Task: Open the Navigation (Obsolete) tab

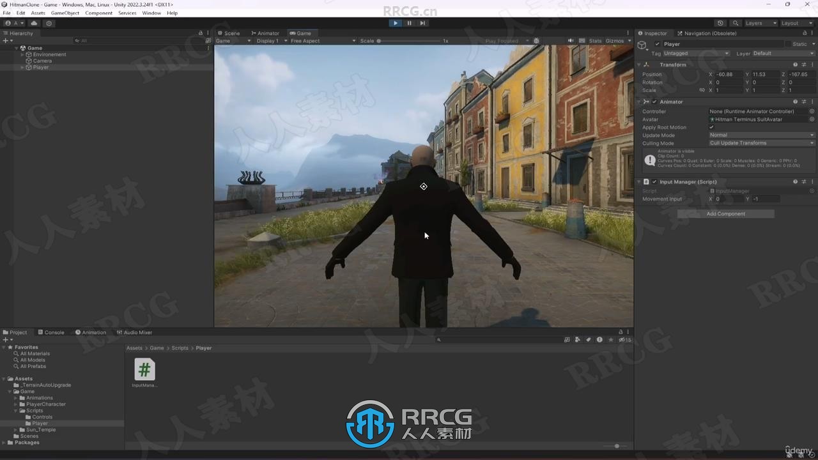Action: (707, 33)
